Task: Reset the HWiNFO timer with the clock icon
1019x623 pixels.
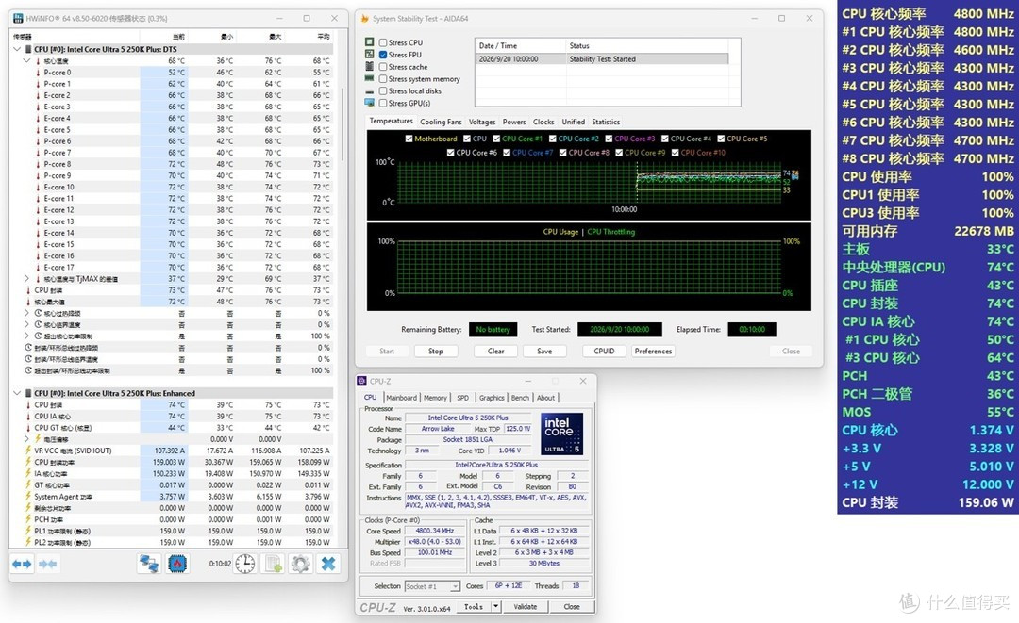Action: (245, 564)
